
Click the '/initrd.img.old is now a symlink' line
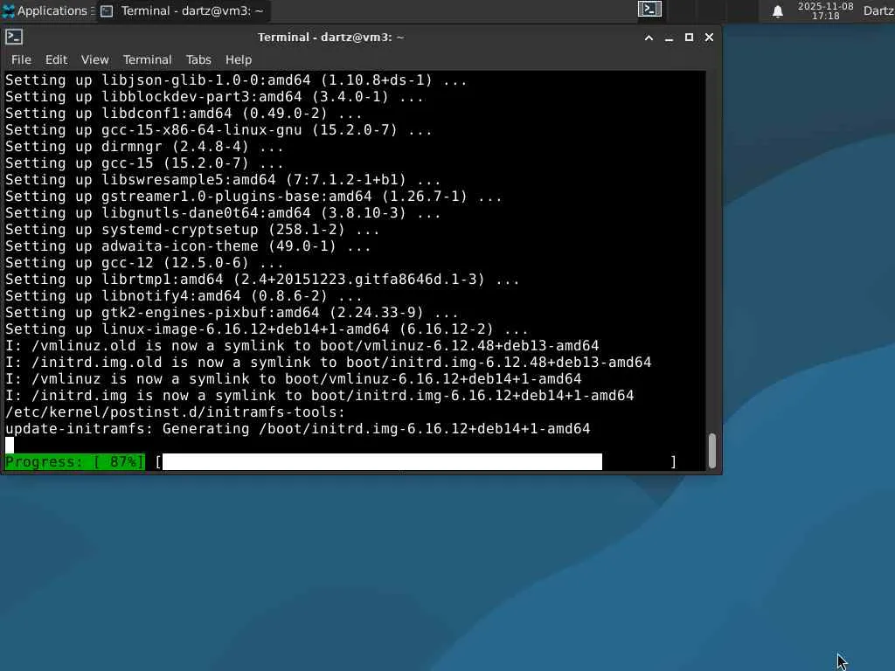pyautogui.click(x=329, y=363)
